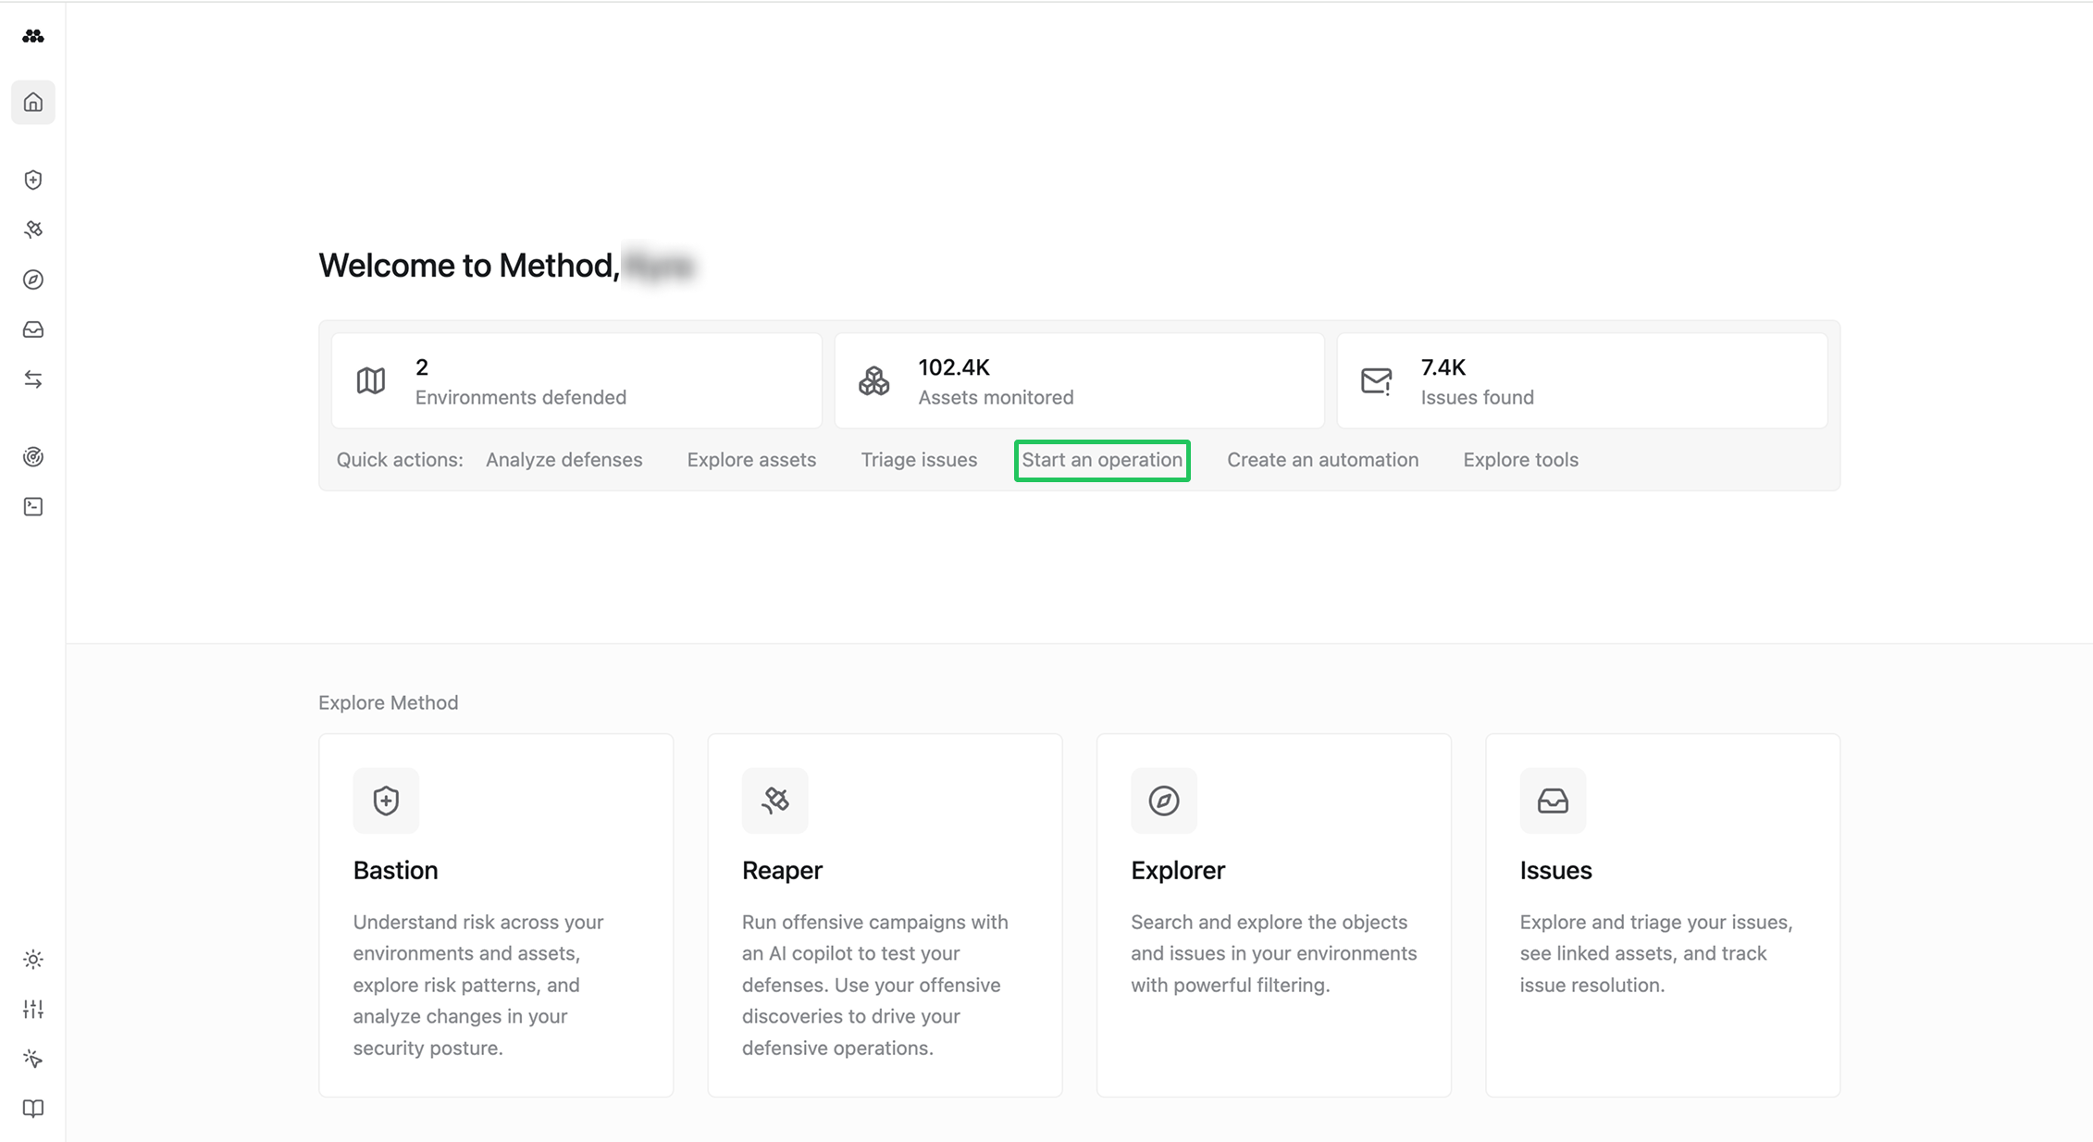Image resolution: width=2093 pixels, height=1142 pixels.
Task: Click the arrows swap icon in the sidebar
Action: tap(33, 379)
